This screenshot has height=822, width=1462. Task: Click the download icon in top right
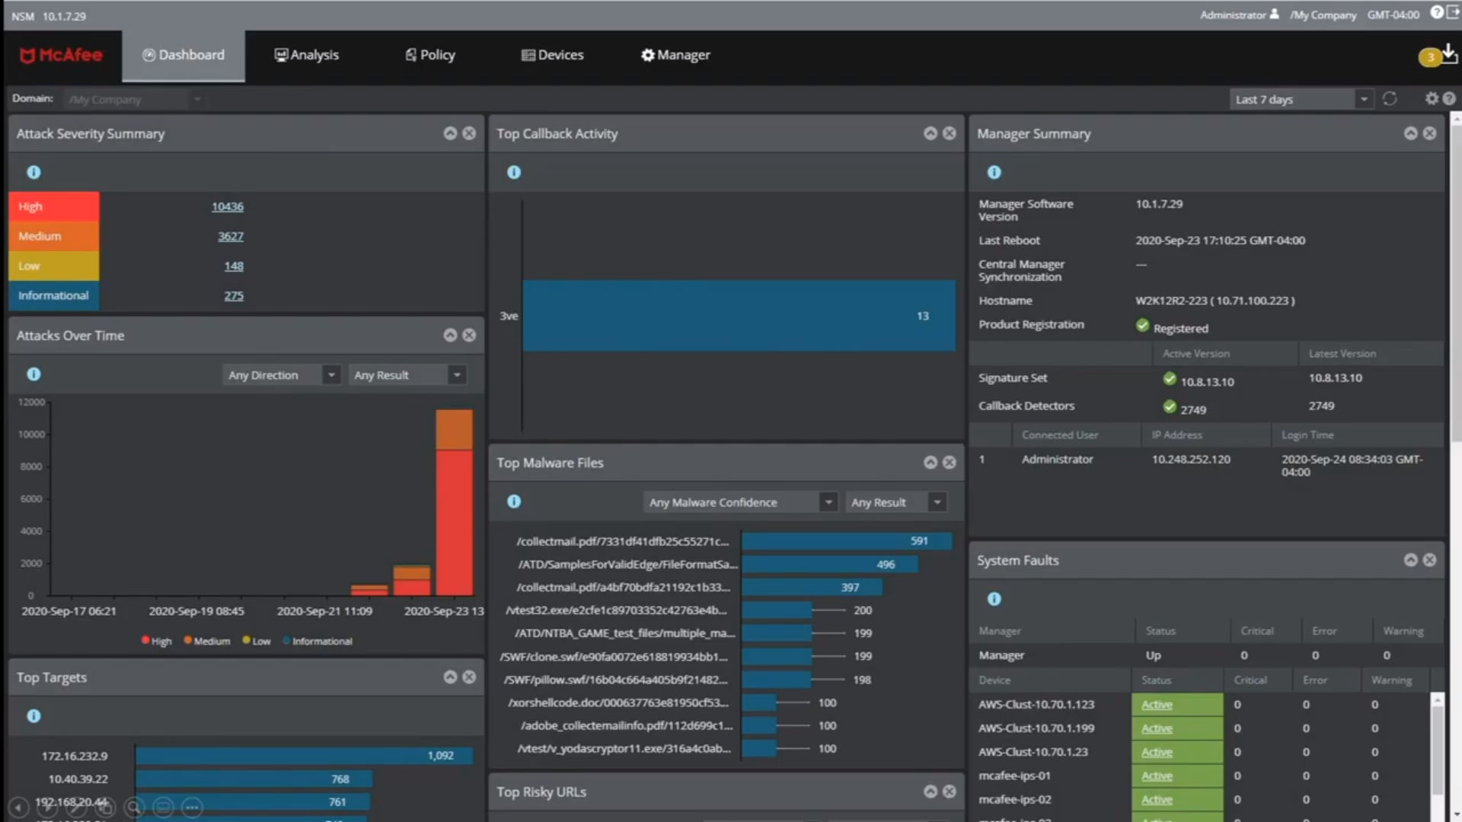click(x=1449, y=53)
